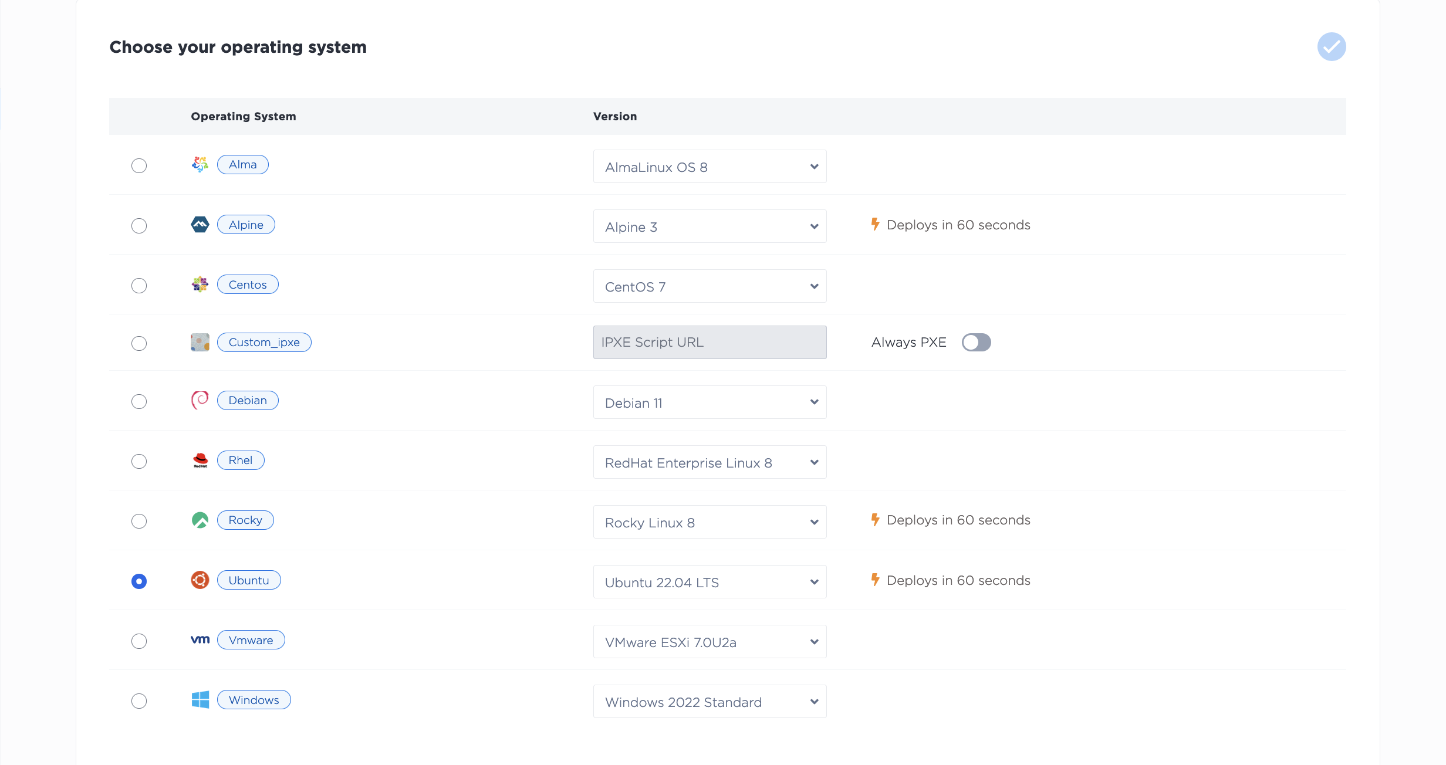Image resolution: width=1446 pixels, height=765 pixels.
Task: Click the Operating System column header
Action: [244, 116]
